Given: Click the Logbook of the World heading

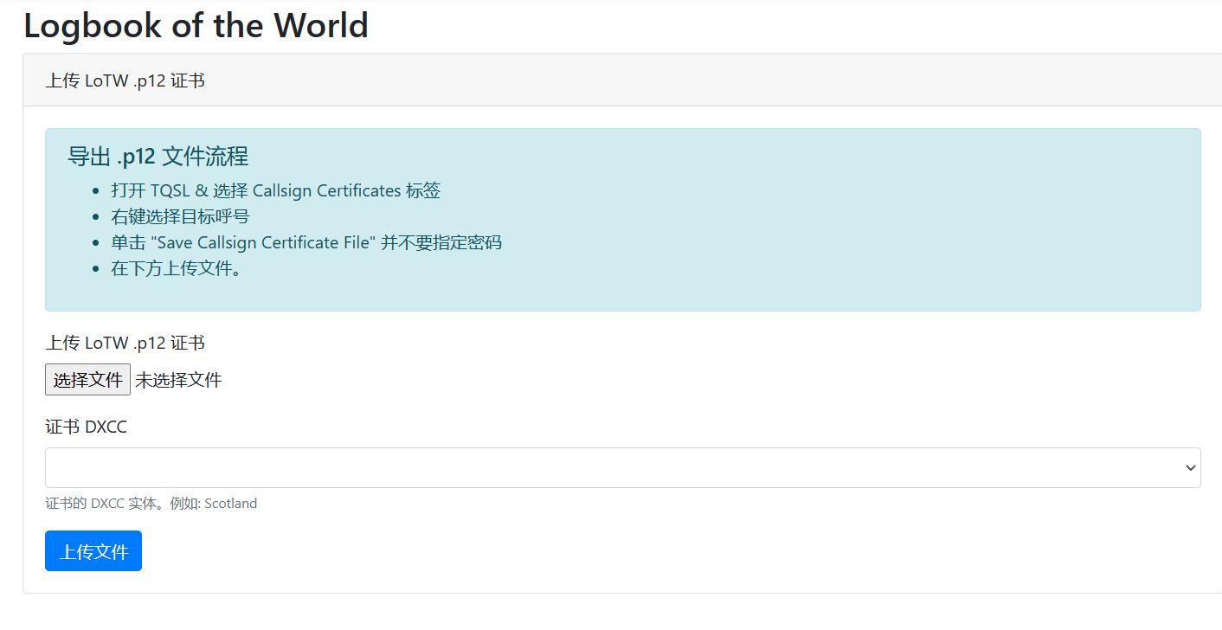Looking at the screenshot, I should tap(196, 25).
